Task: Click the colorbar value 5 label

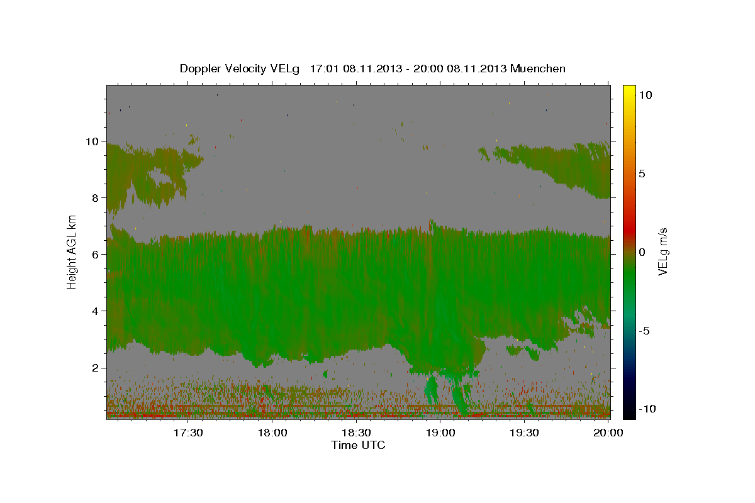Action: pos(642,173)
